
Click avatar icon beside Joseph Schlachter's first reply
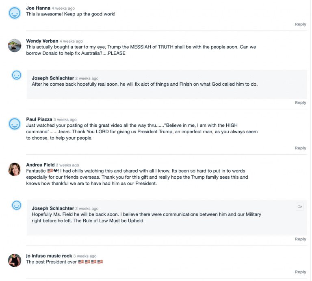point(17,75)
